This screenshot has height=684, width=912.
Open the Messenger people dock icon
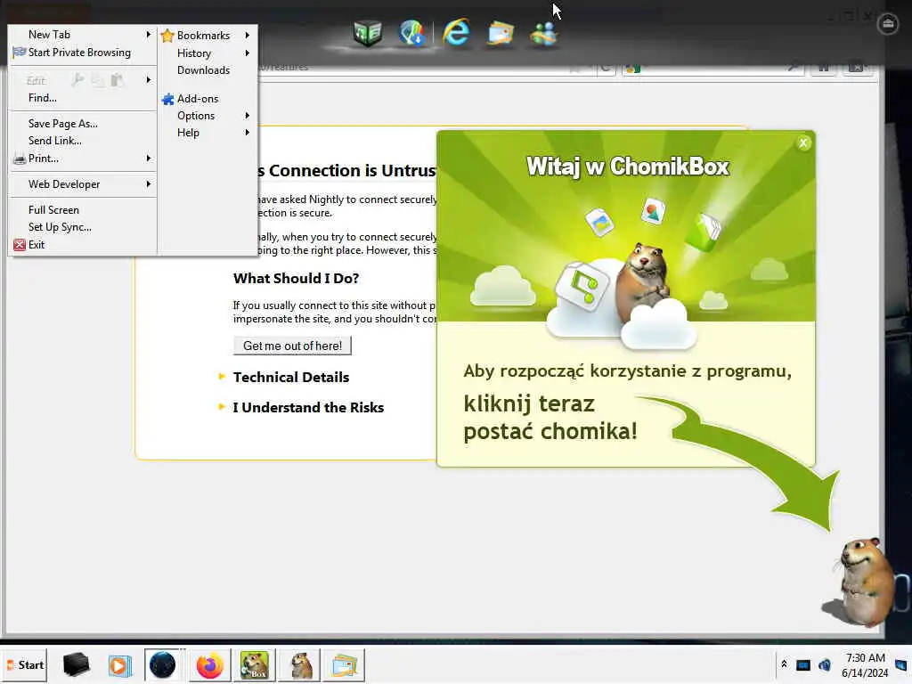pyautogui.click(x=544, y=33)
